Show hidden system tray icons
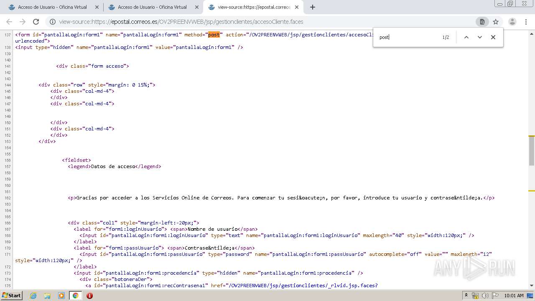Screen dimensions: 535x301 tap(466, 296)
